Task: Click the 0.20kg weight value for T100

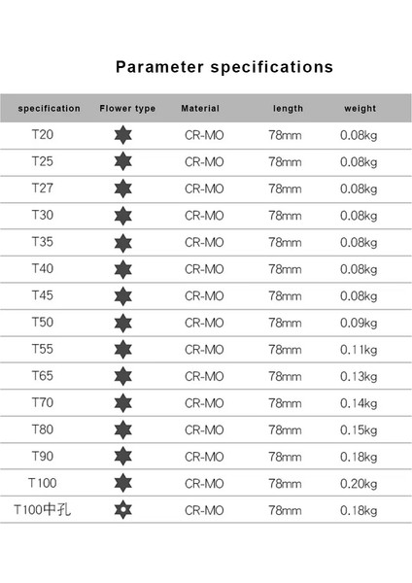Action: coord(359,484)
